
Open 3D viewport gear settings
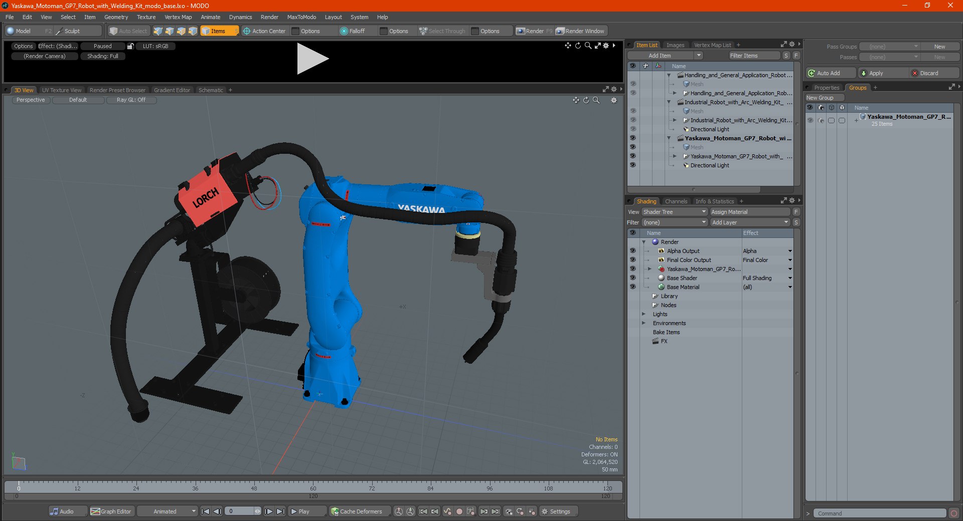click(614, 100)
